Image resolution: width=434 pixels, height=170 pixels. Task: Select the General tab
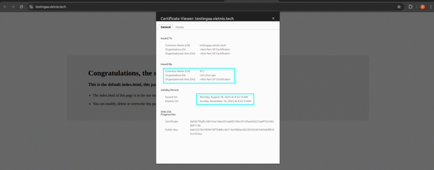[166, 27]
